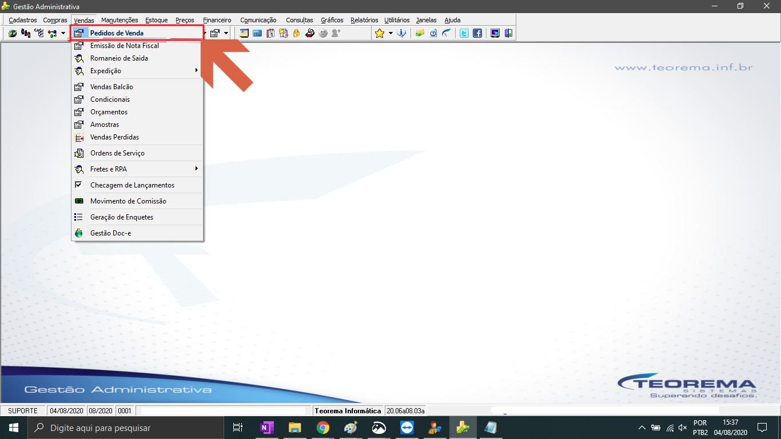Open Gestão Doc-e menu entry
The image size is (781, 439).
(x=137, y=233)
